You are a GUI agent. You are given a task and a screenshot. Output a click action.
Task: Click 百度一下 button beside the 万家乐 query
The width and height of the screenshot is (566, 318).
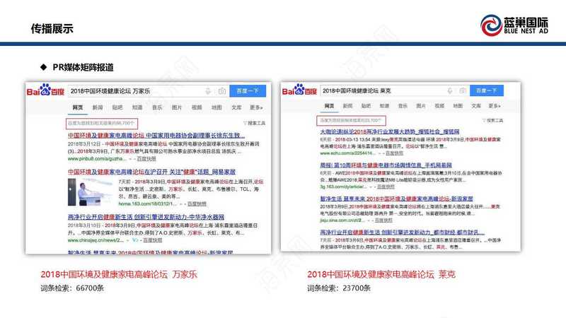(248, 91)
